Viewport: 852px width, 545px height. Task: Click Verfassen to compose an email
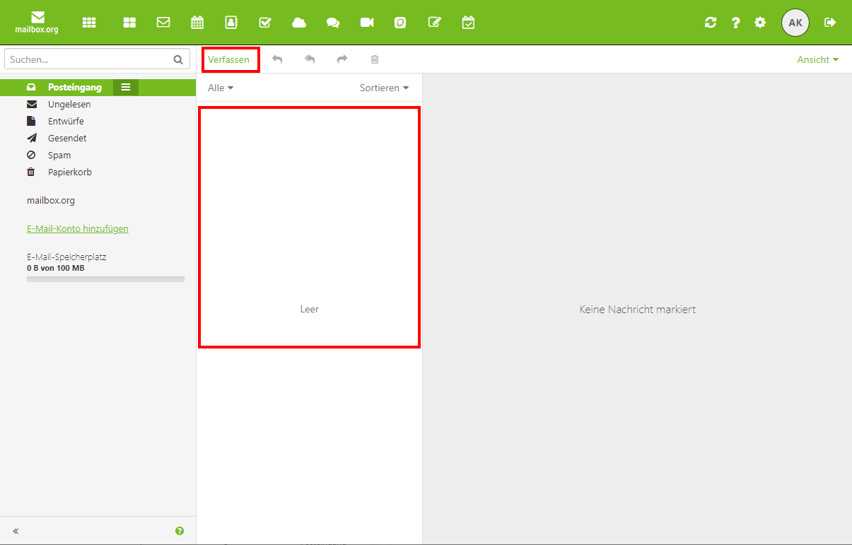pyautogui.click(x=229, y=59)
